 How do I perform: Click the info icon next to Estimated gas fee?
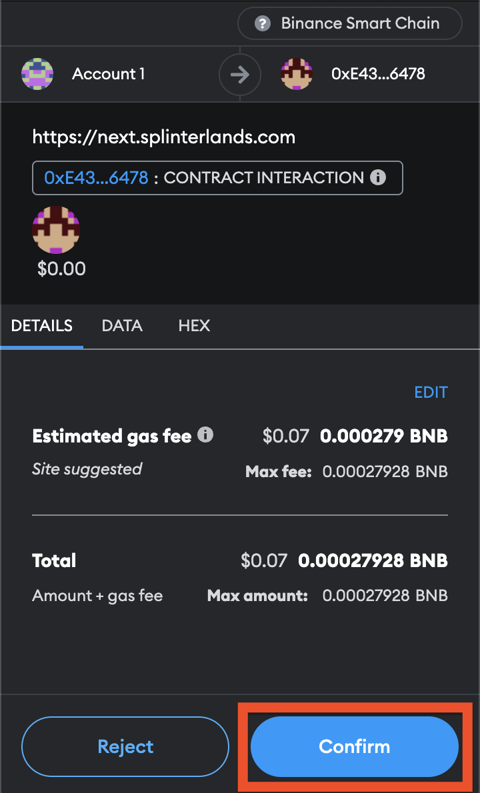(x=205, y=435)
